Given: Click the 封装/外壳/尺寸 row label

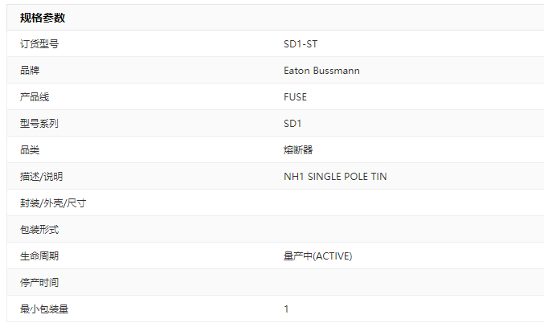Looking at the screenshot, I should pos(53,203).
